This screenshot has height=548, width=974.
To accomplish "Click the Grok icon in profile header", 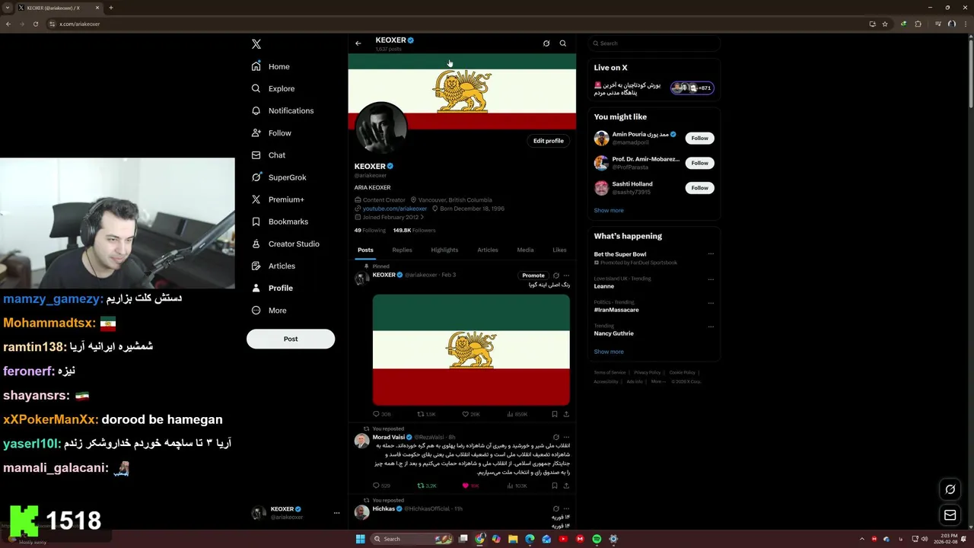I will click(546, 43).
